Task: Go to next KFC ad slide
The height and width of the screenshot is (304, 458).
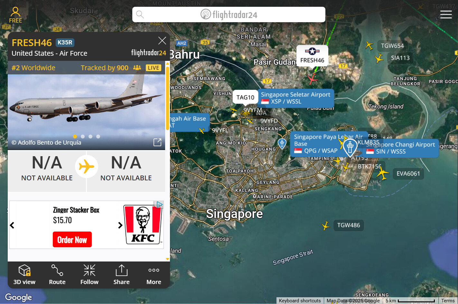Action: click(x=120, y=225)
